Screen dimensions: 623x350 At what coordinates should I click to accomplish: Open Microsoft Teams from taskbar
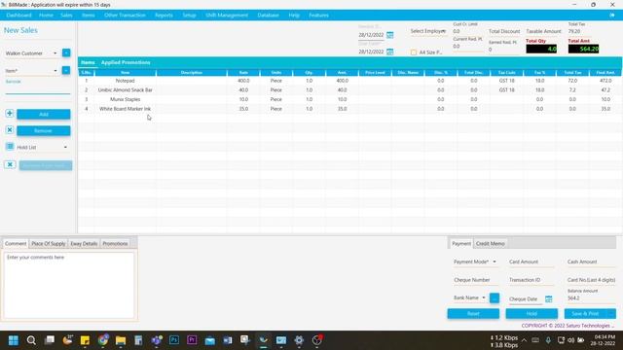157,340
